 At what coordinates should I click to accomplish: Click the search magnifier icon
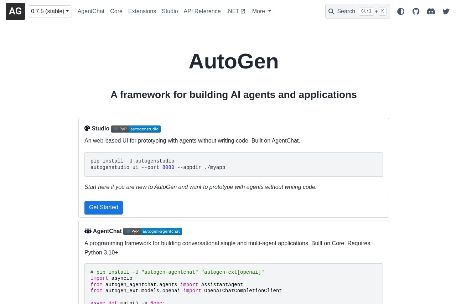tap(331, 11)
